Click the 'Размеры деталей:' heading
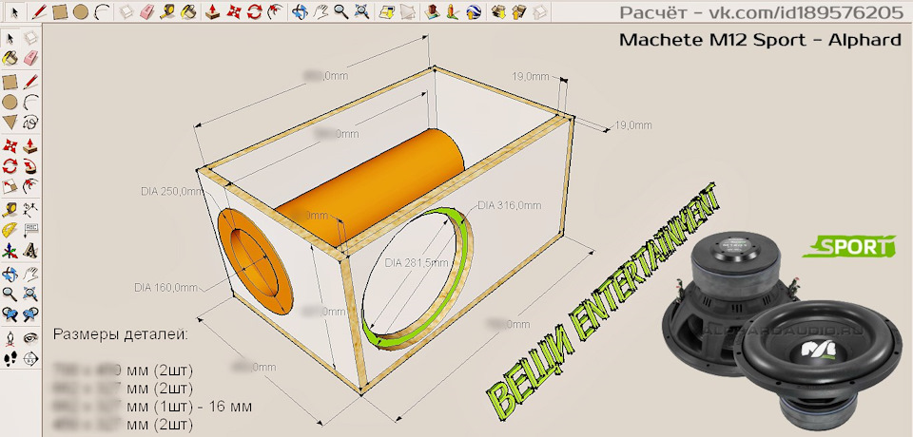This screenshot has width=913, height=437. tap(121, 334)
